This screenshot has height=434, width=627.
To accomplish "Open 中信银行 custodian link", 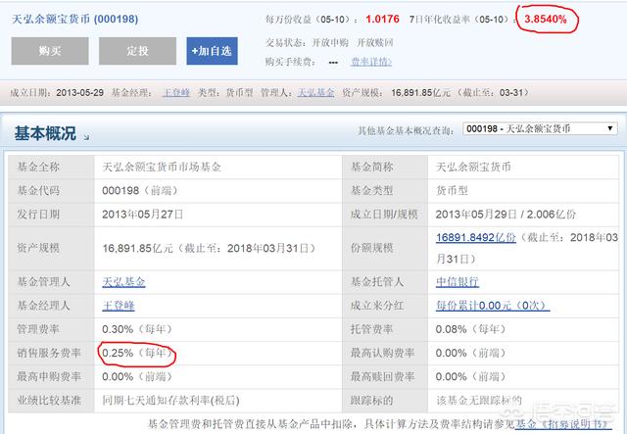I will (458, 282).
